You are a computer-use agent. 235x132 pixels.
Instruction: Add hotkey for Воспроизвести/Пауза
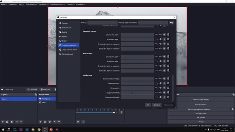164,78
